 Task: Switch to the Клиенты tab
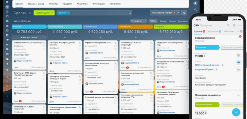point(53,4)
